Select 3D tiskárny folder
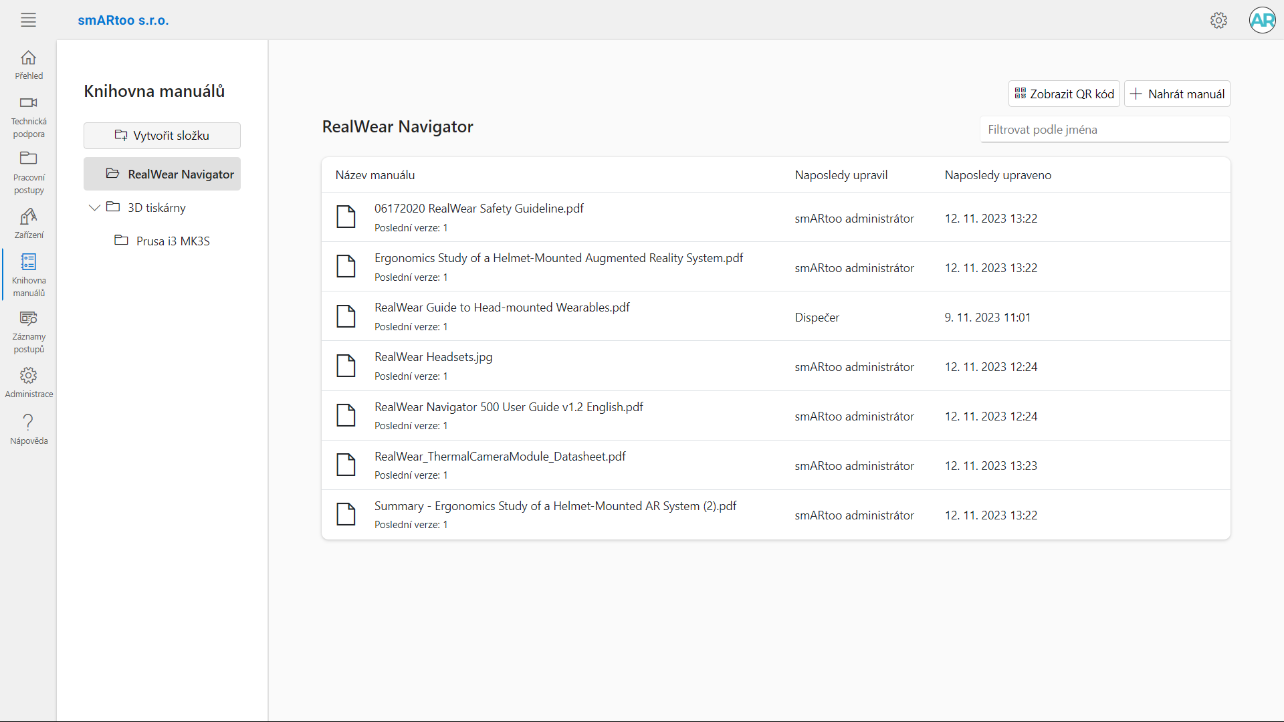Image resolution: width=1284 pixels, height=722 pixels. (156, 208)
